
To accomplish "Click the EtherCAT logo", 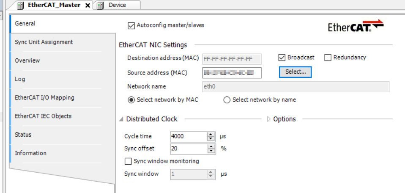I will click(x=356, y=25).
